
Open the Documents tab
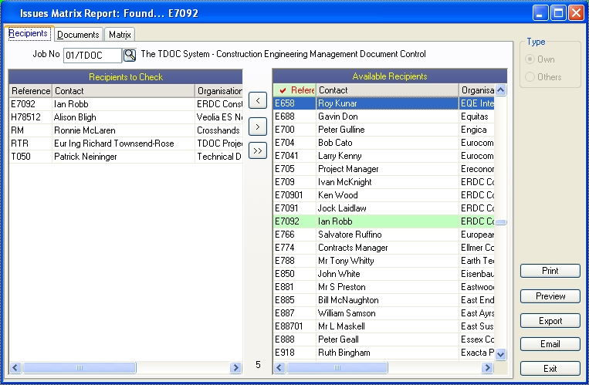point(78,35)
